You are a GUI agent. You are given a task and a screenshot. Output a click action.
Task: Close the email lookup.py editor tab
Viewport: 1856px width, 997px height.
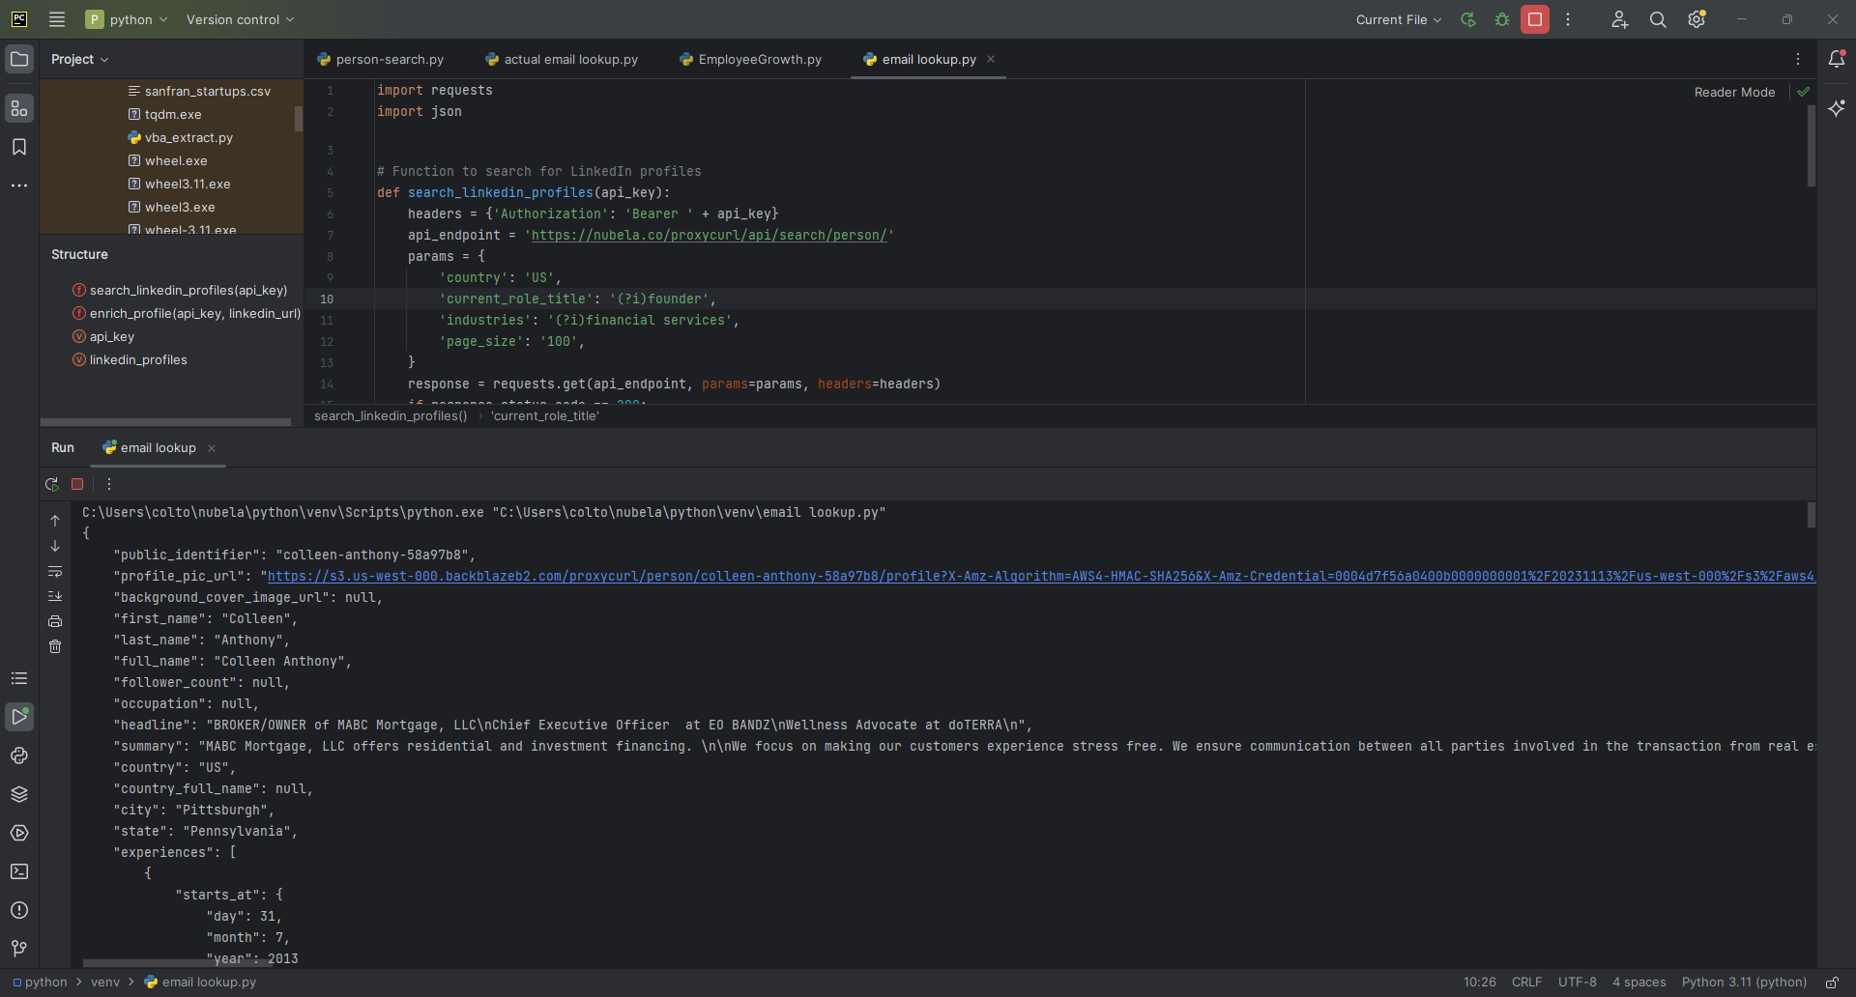991,59
